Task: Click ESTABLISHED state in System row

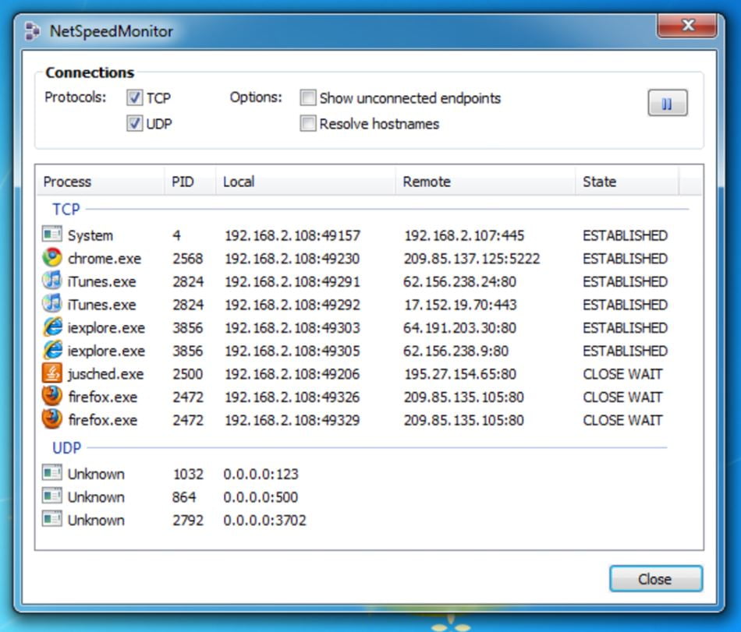Action: (x=626, y=235)
